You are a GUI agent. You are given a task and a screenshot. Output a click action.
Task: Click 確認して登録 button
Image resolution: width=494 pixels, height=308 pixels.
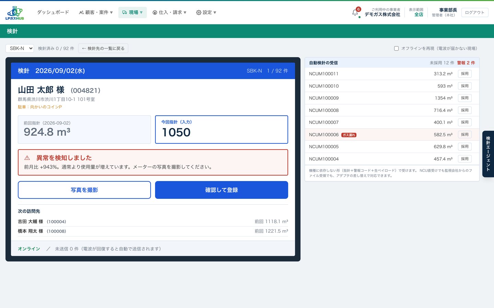click(222, 190)
